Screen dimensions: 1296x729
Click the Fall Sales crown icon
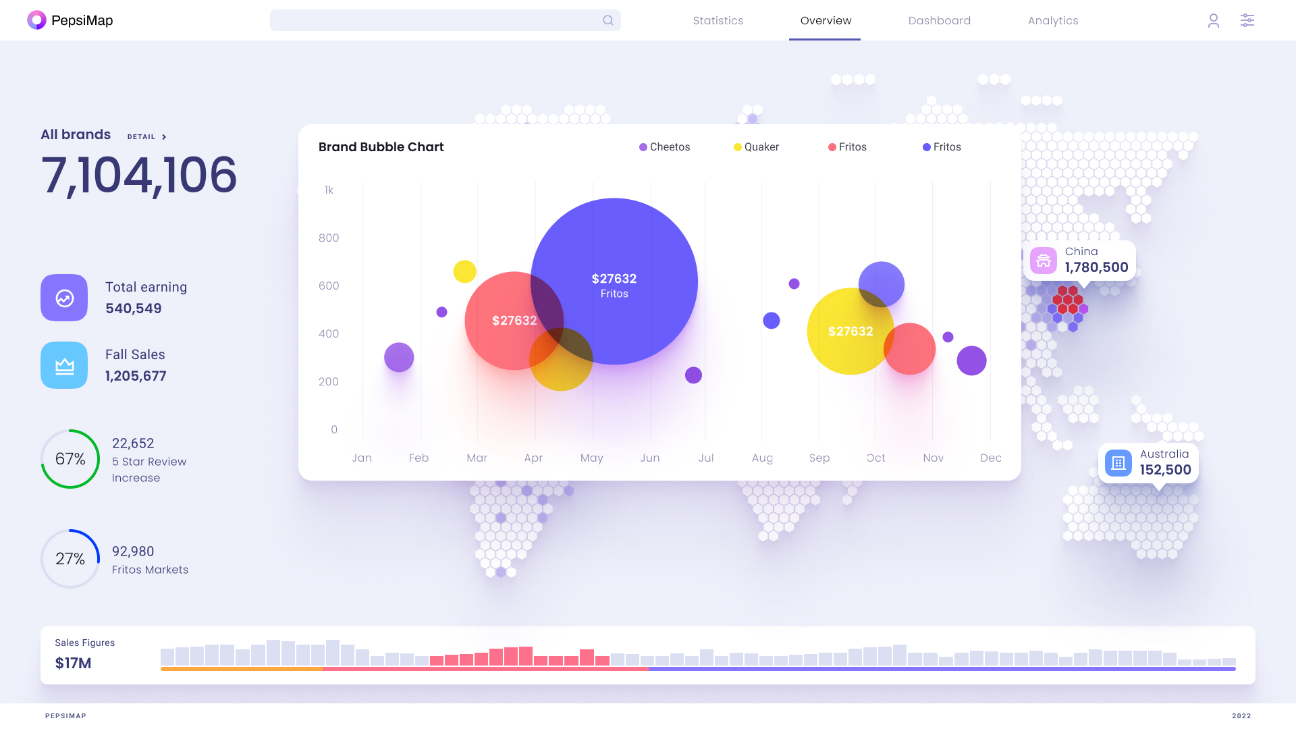pos(64,365)
